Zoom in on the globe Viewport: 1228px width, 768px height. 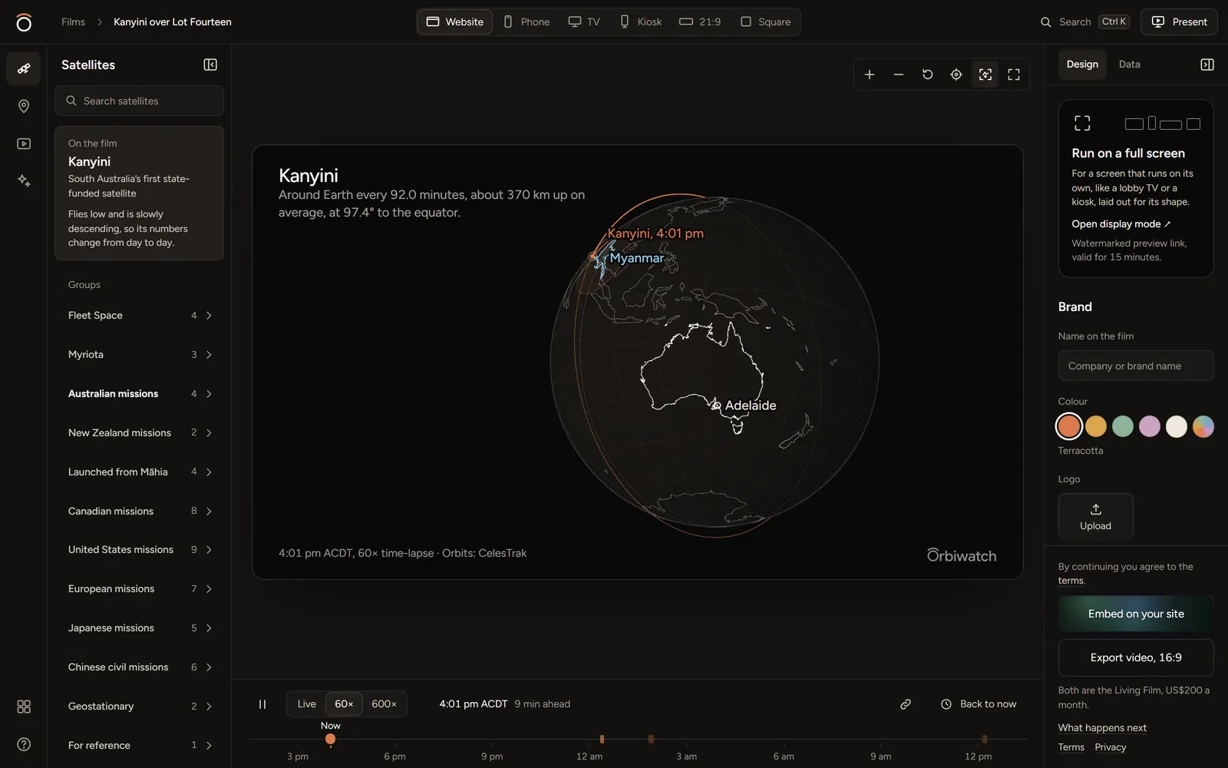(870, 74)
